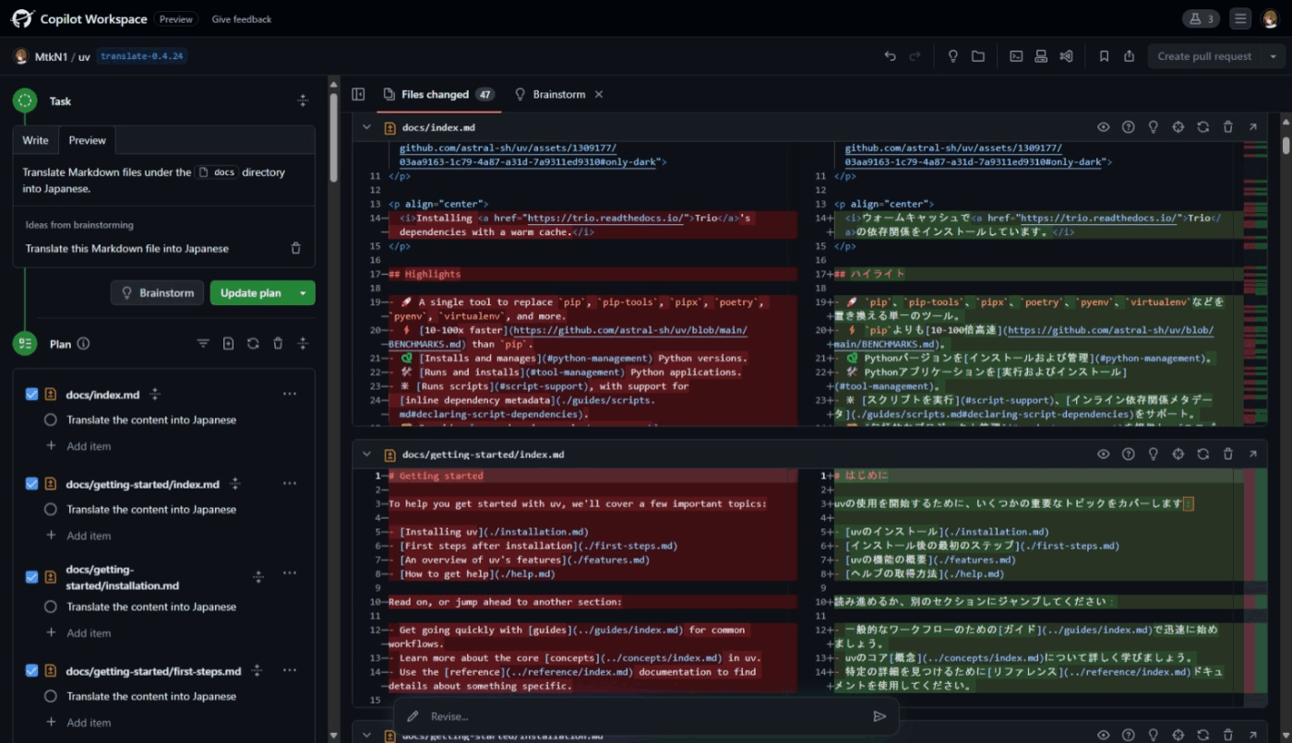The image size is (1292, 743).
Task: Click the Preview badge in the header
Action: coord(176,18)
